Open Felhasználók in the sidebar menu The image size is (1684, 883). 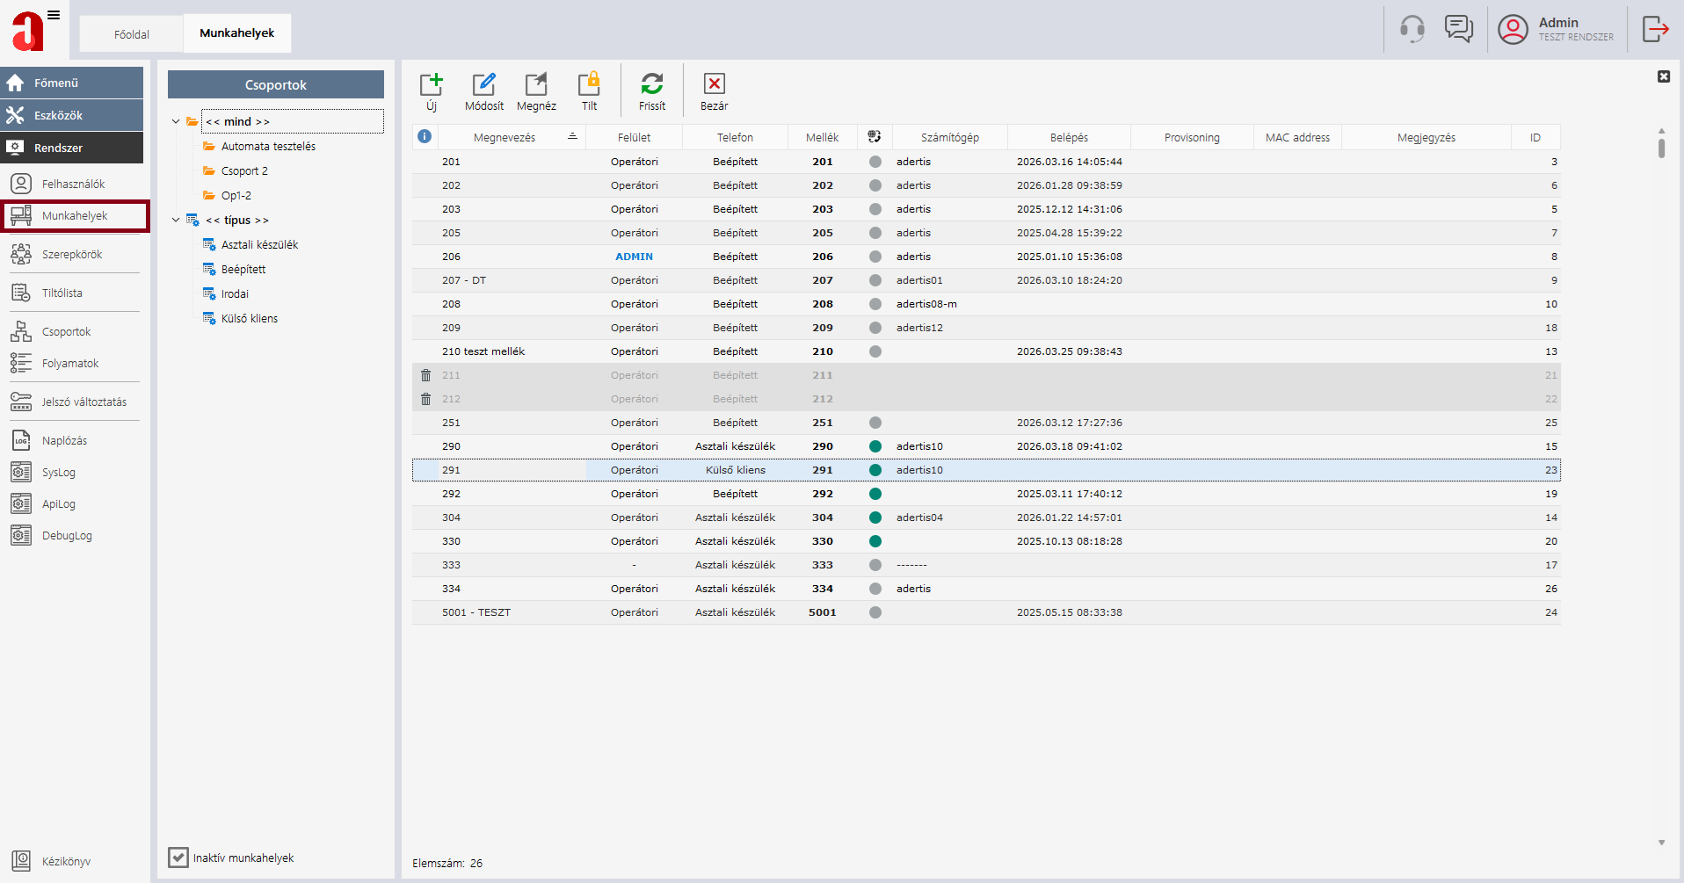pyautogui.click(x=74, y=184)
